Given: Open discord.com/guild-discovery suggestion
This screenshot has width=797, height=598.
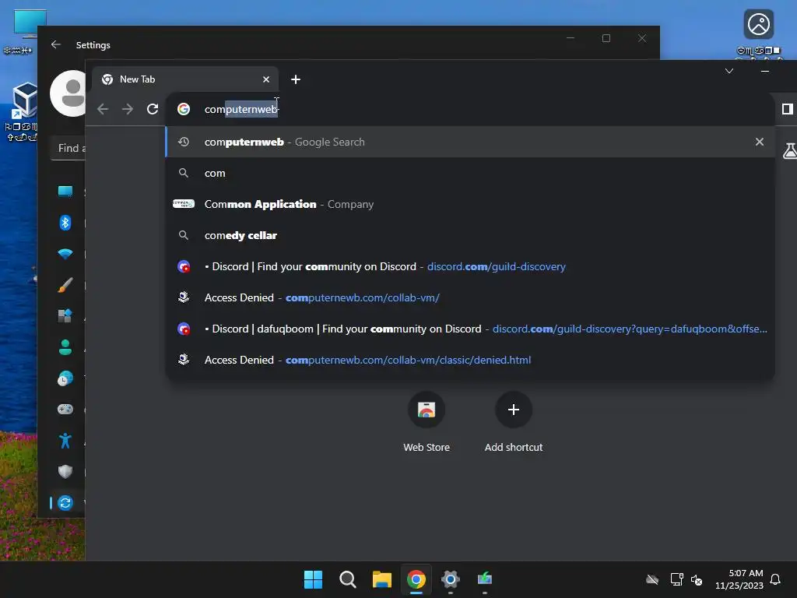Looking at the screenshot, I should click(x=470, y=266).
